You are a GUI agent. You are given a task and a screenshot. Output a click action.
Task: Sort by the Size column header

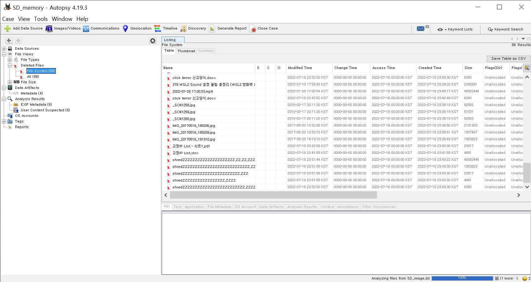coord(473,68)
